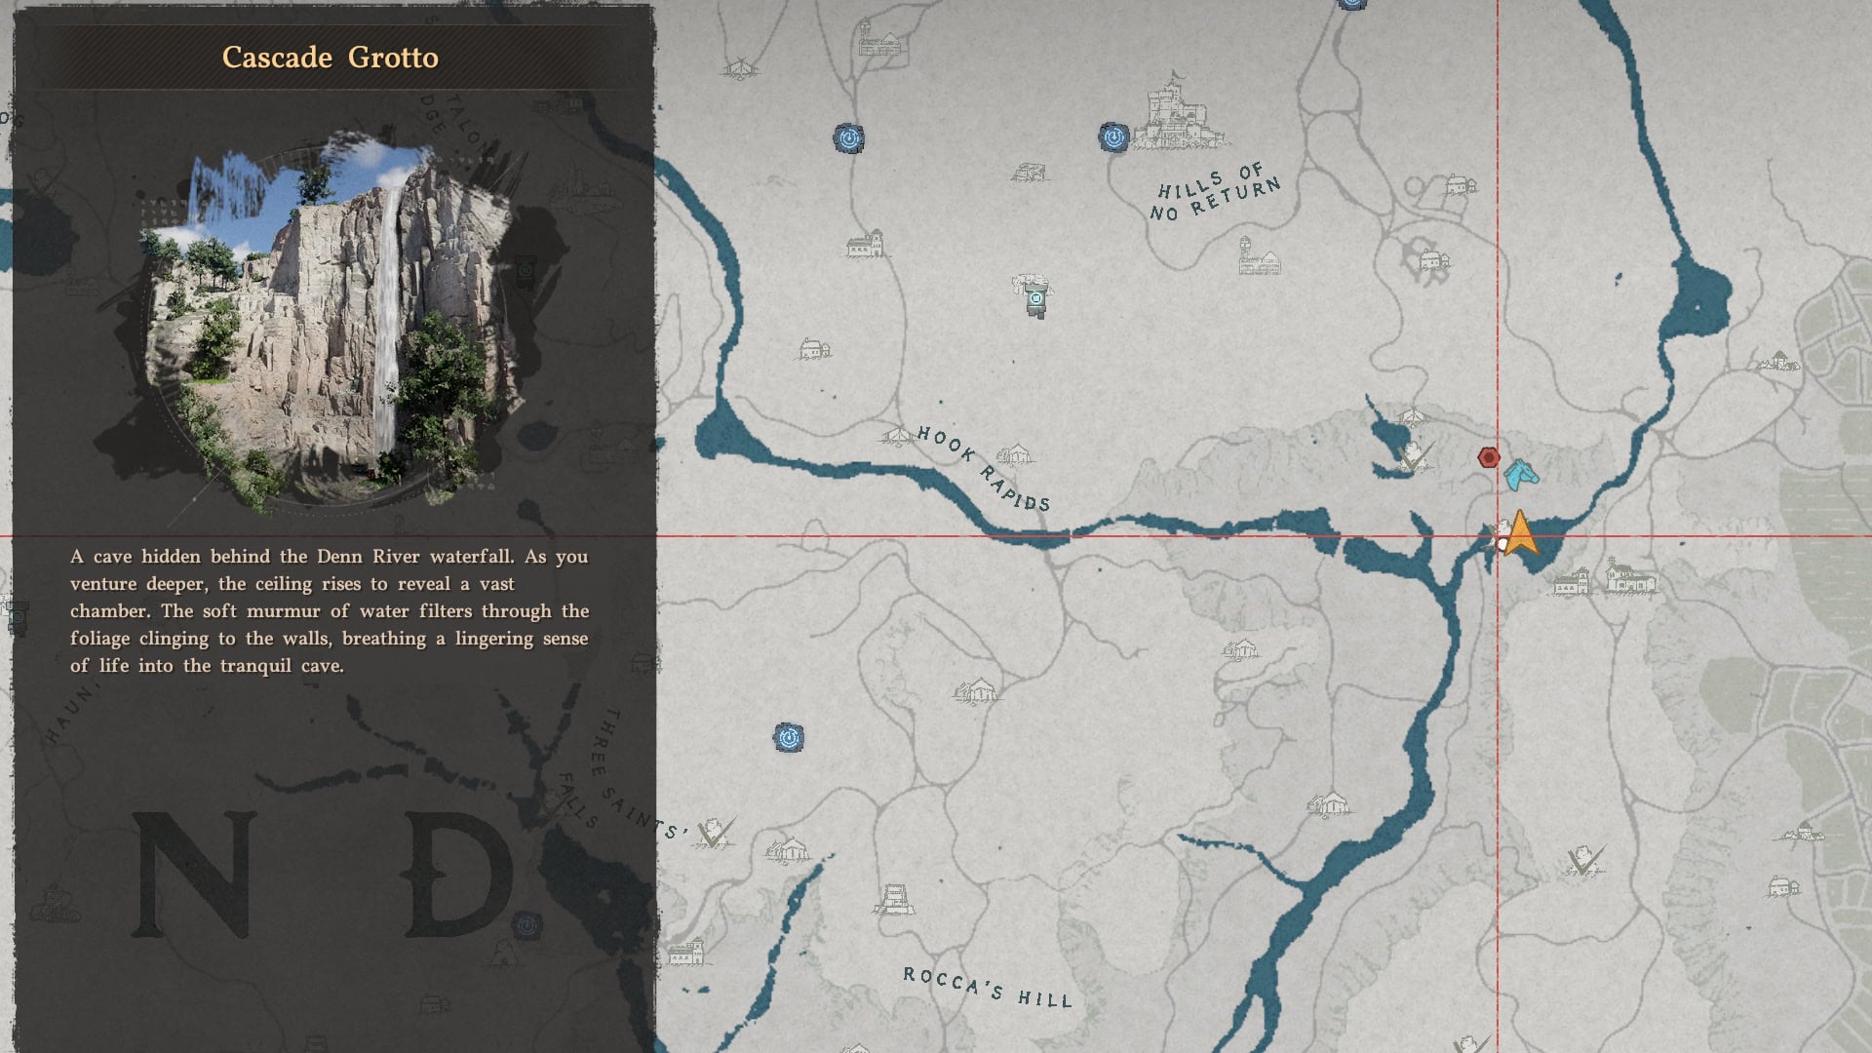Click the Rocca's Hill region label

coord(987,986)
